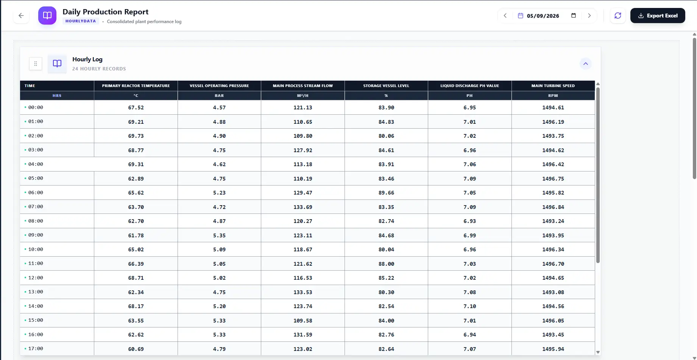
Task: Go to the next date with right chevron
Action: [589, 16]
